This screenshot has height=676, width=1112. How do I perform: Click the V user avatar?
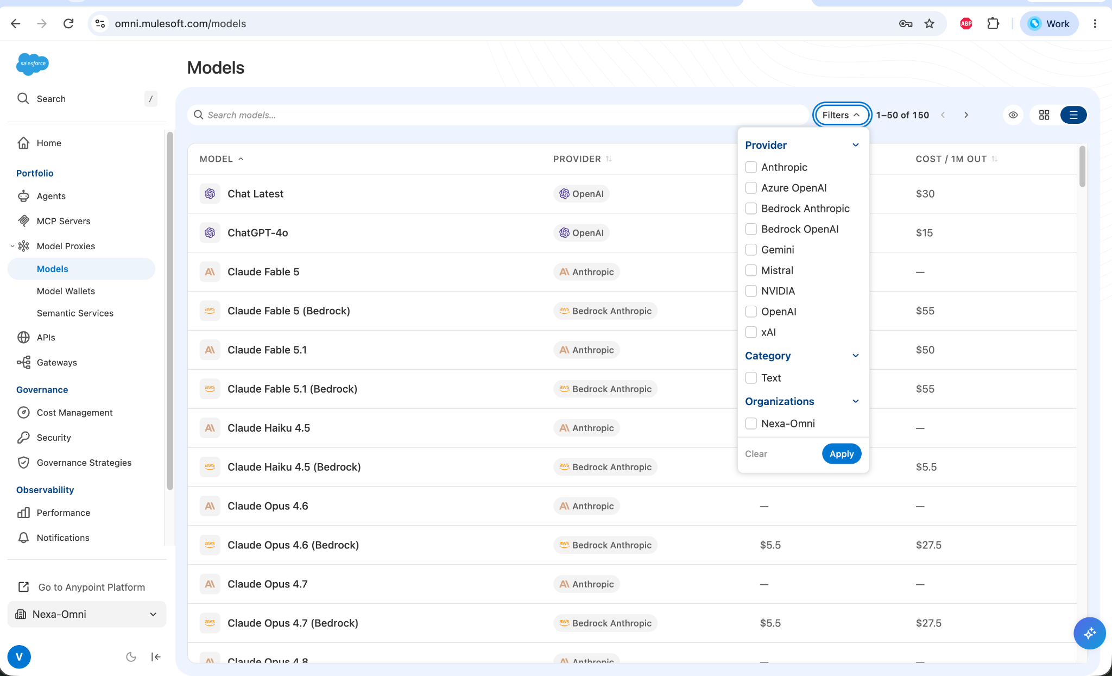tap(19, 657)
